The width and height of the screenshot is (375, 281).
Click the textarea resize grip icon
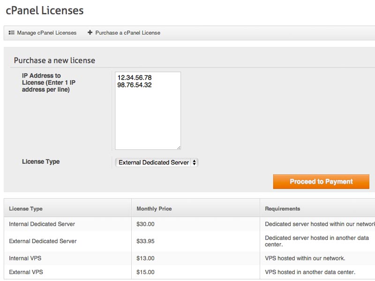pos(179,148)
